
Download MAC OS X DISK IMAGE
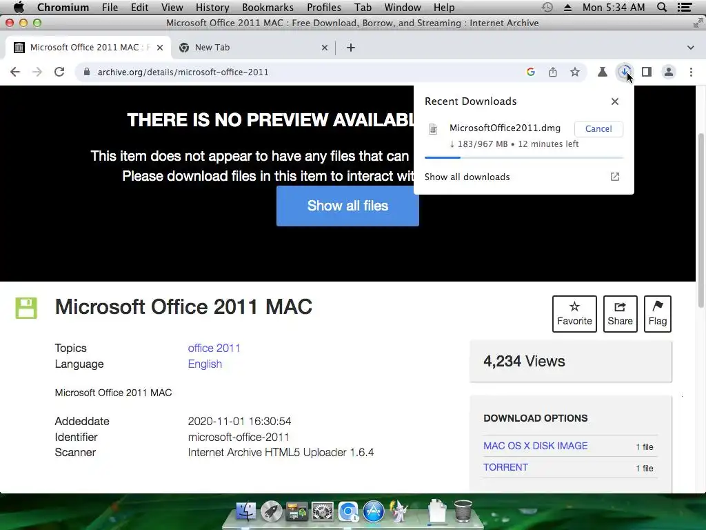click(x=535, y=446)
